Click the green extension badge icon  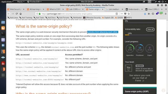[x=161, y=13]
